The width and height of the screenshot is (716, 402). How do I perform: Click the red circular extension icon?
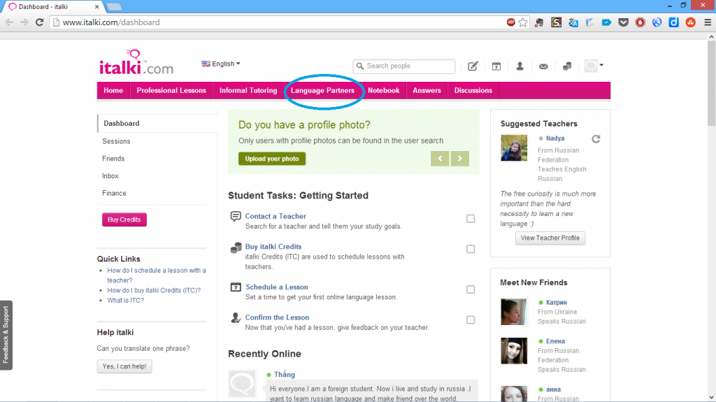pyautogui.click(x=640, y=22)
